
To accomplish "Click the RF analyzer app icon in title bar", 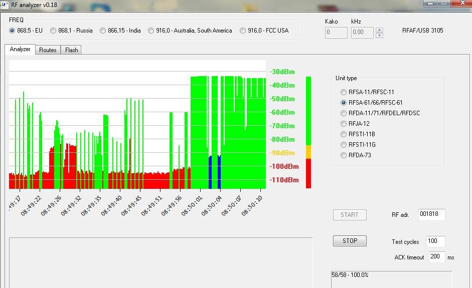I will tap(4, 5).
